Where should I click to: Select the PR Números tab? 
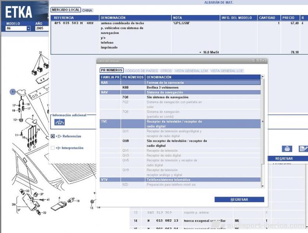click(112, 70)
